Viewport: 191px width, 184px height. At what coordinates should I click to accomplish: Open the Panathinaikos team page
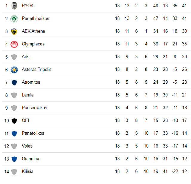pyautogui.click(x=35, y=19)
